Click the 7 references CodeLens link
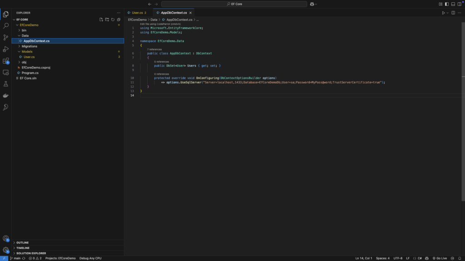 tap(154, 49)
